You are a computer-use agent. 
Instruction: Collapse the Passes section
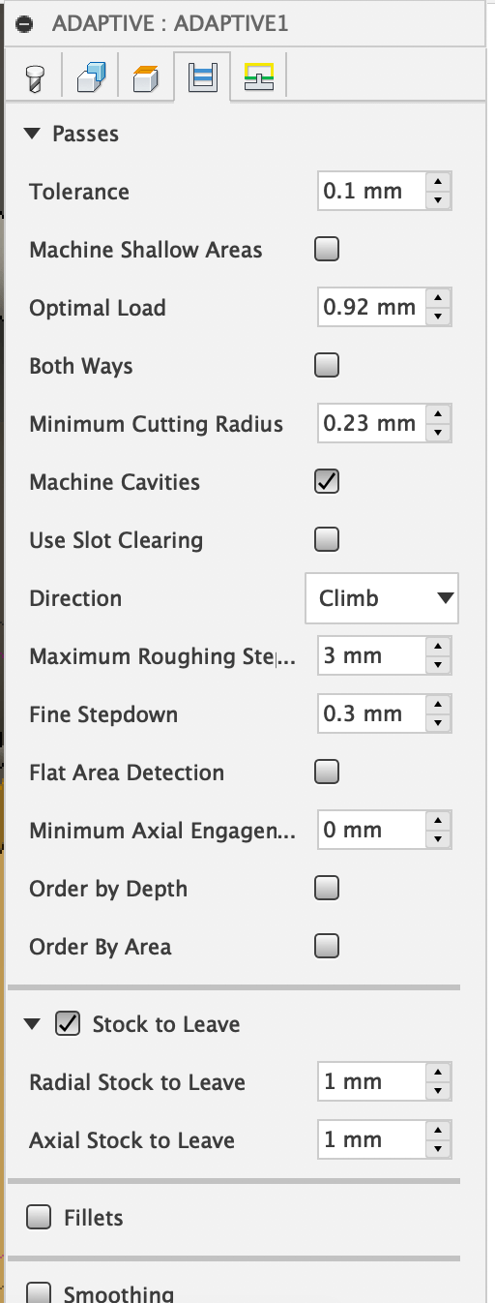point(34,134)
